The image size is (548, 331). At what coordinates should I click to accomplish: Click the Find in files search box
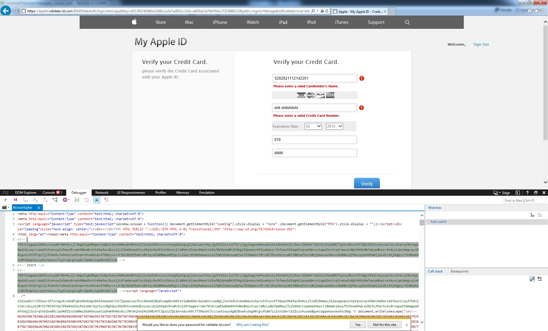[x=525, y=201]
